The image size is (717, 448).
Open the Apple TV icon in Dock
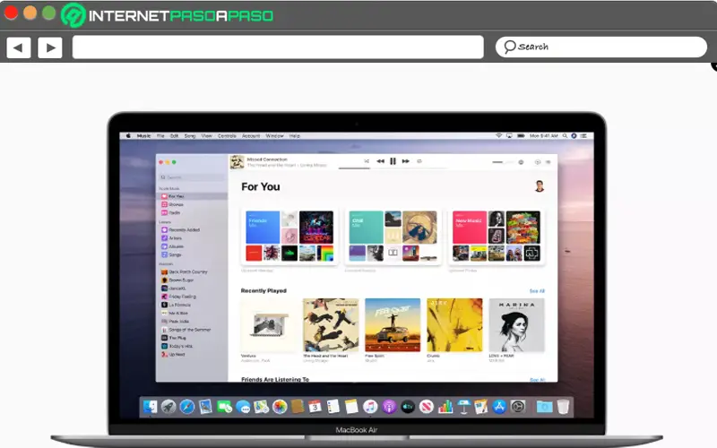click(408, 407)
